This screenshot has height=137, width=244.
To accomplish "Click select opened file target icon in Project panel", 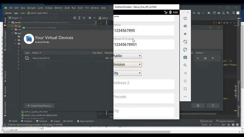I will 75,18.
